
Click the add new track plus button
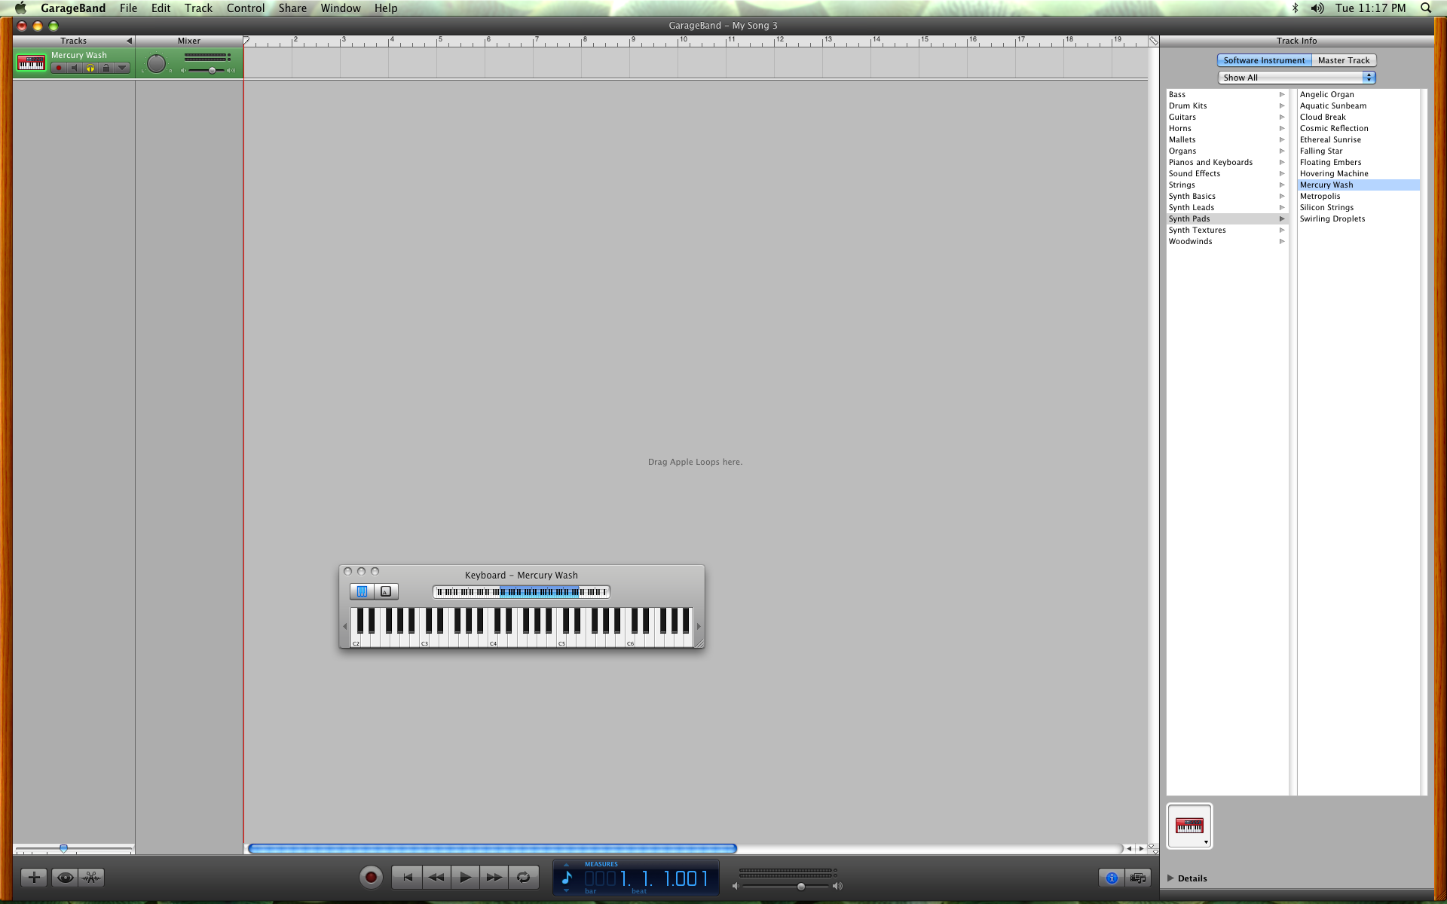pos(34,877)
